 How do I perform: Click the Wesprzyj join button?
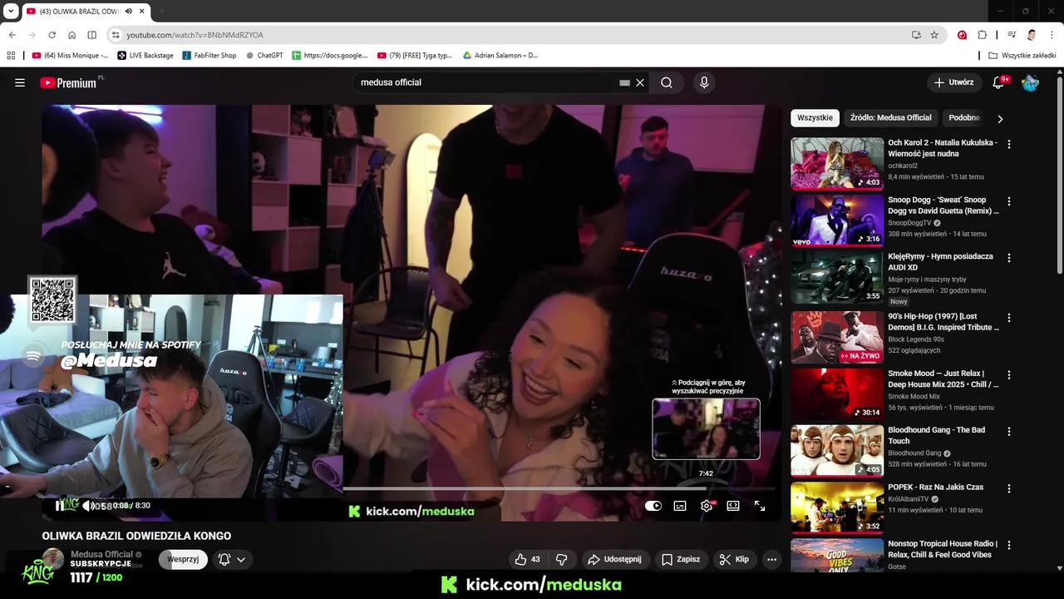click(x=183, y=559)
